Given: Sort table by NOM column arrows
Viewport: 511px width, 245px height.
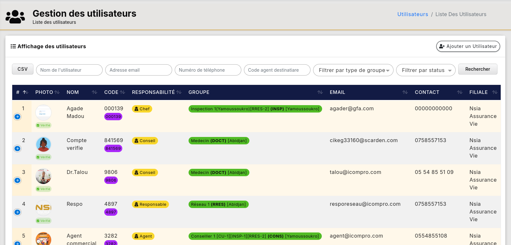Looking at the screenshot, I should tap(94, 92).
